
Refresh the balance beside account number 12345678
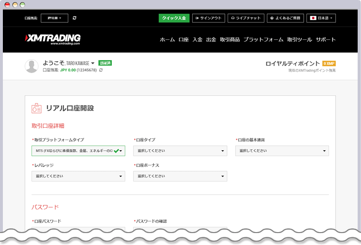101,70
